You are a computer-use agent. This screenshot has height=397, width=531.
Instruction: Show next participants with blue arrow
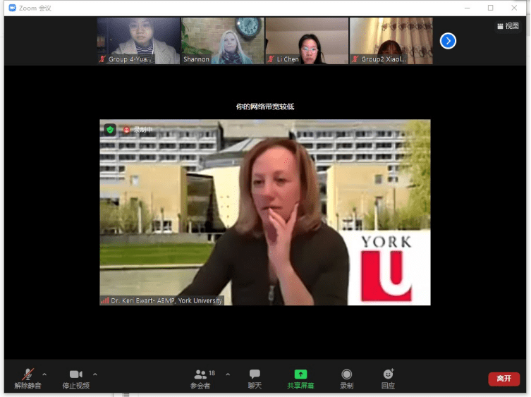[448, 41]
